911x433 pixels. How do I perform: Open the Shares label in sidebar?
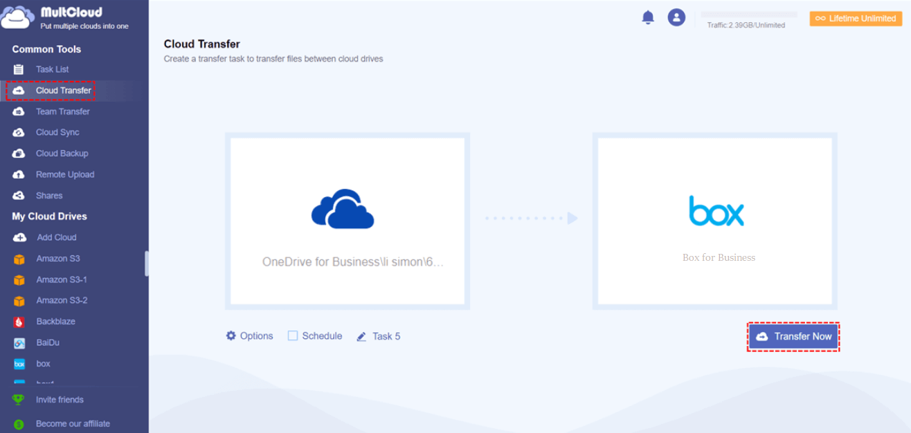[49, 196]
